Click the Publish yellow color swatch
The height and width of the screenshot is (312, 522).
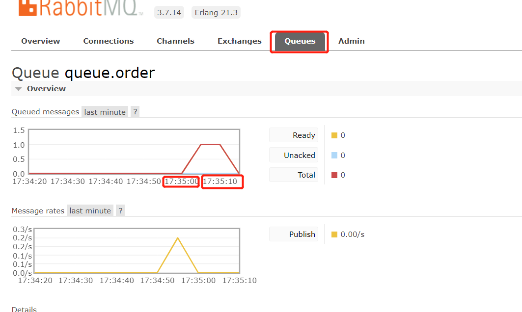point(334,234)
